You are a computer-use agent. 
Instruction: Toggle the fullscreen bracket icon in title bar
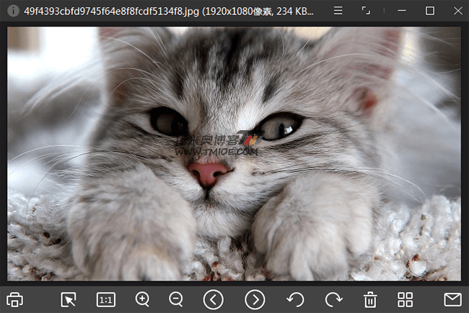pos(367,11)
